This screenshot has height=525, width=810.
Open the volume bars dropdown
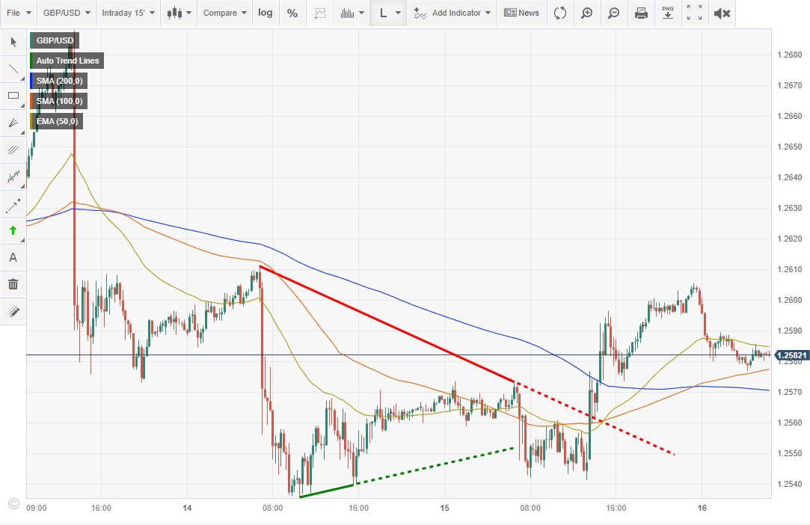click(352, 13)
